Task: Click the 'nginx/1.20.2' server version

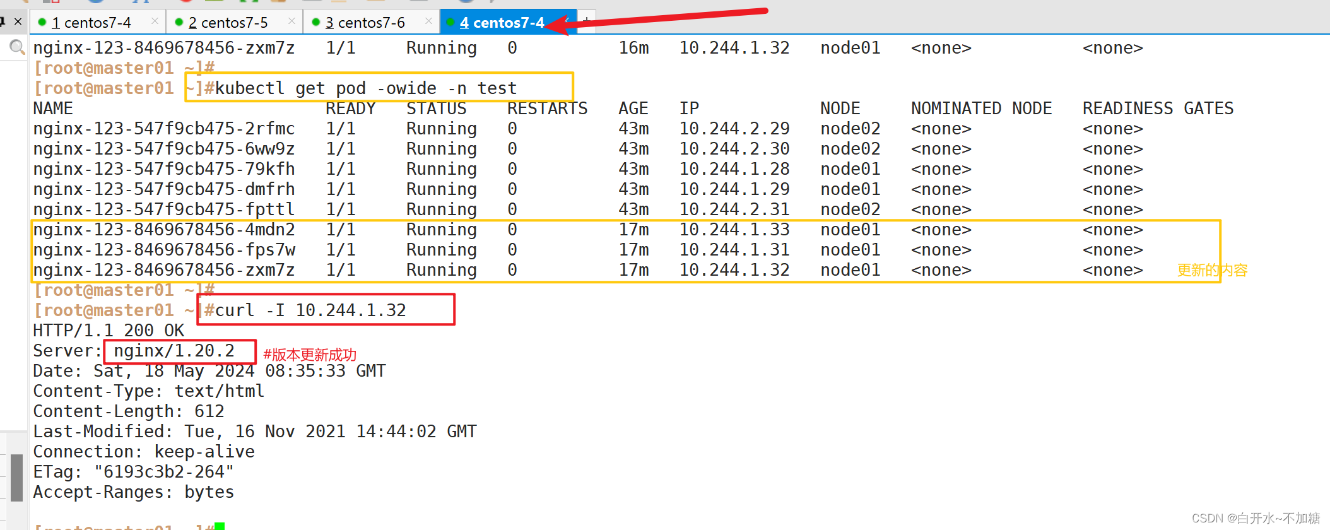Action: (174, 351)
